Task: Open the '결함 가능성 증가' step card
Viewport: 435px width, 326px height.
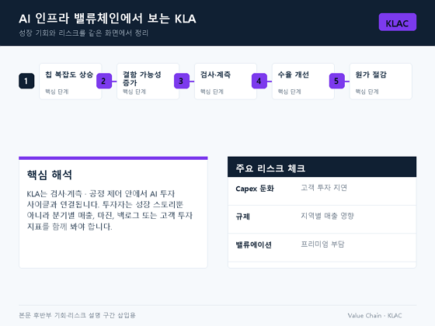Action: click(148, 81)
